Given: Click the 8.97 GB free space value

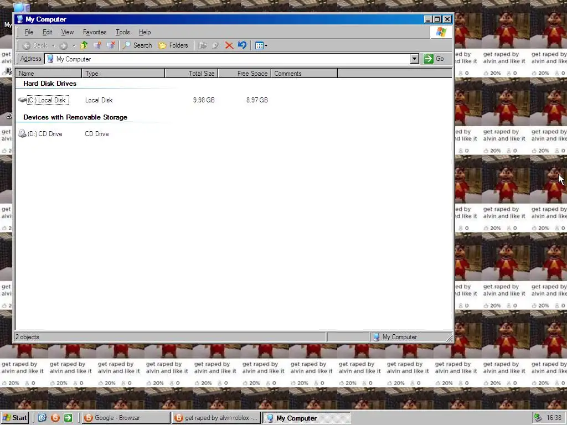Looking at the screenshot, I should 257,100.
